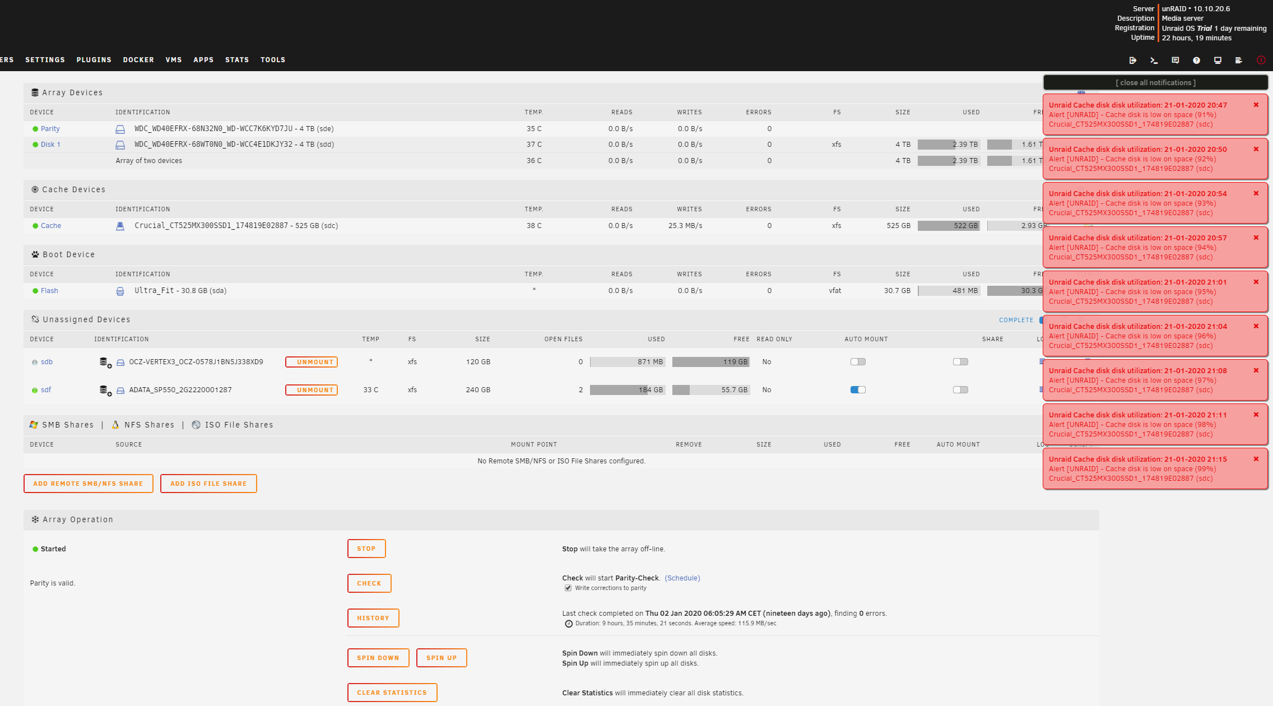The width and height of the screenshot is (1273, 706).
Task: Click the Stop array button
Action: pyautogui.click(x=366, y=549)
